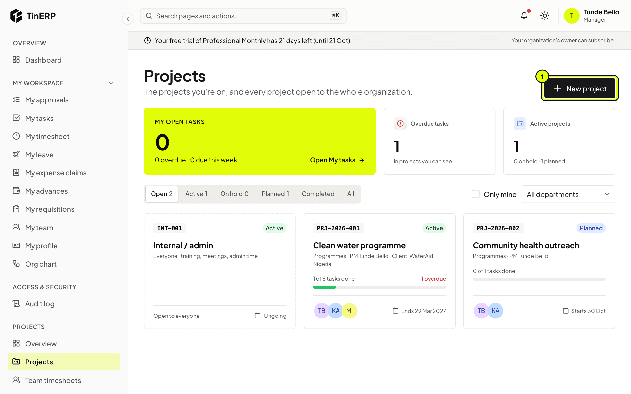Click the PRJ-2026-001 project code
The height and width of the screenshot is (394, 631).
[338, 228]
